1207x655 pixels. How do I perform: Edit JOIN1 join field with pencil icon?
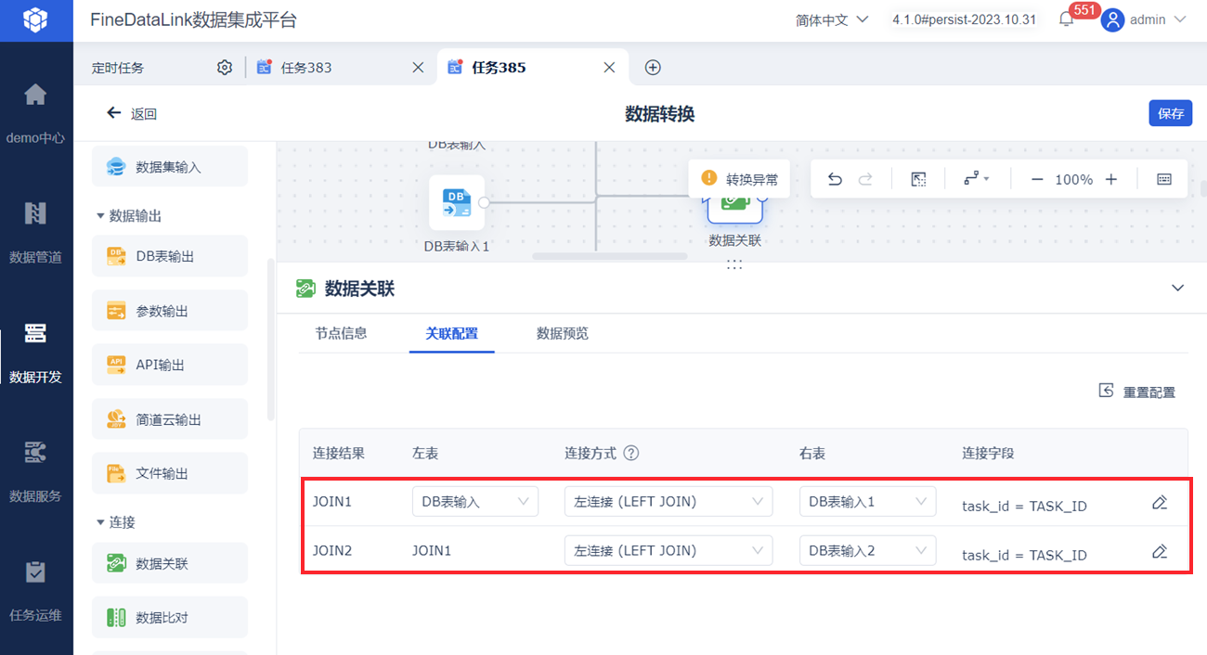point(1159,502)
